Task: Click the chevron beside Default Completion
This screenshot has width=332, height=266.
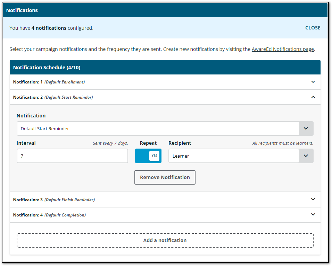Action: coord(313,215)
